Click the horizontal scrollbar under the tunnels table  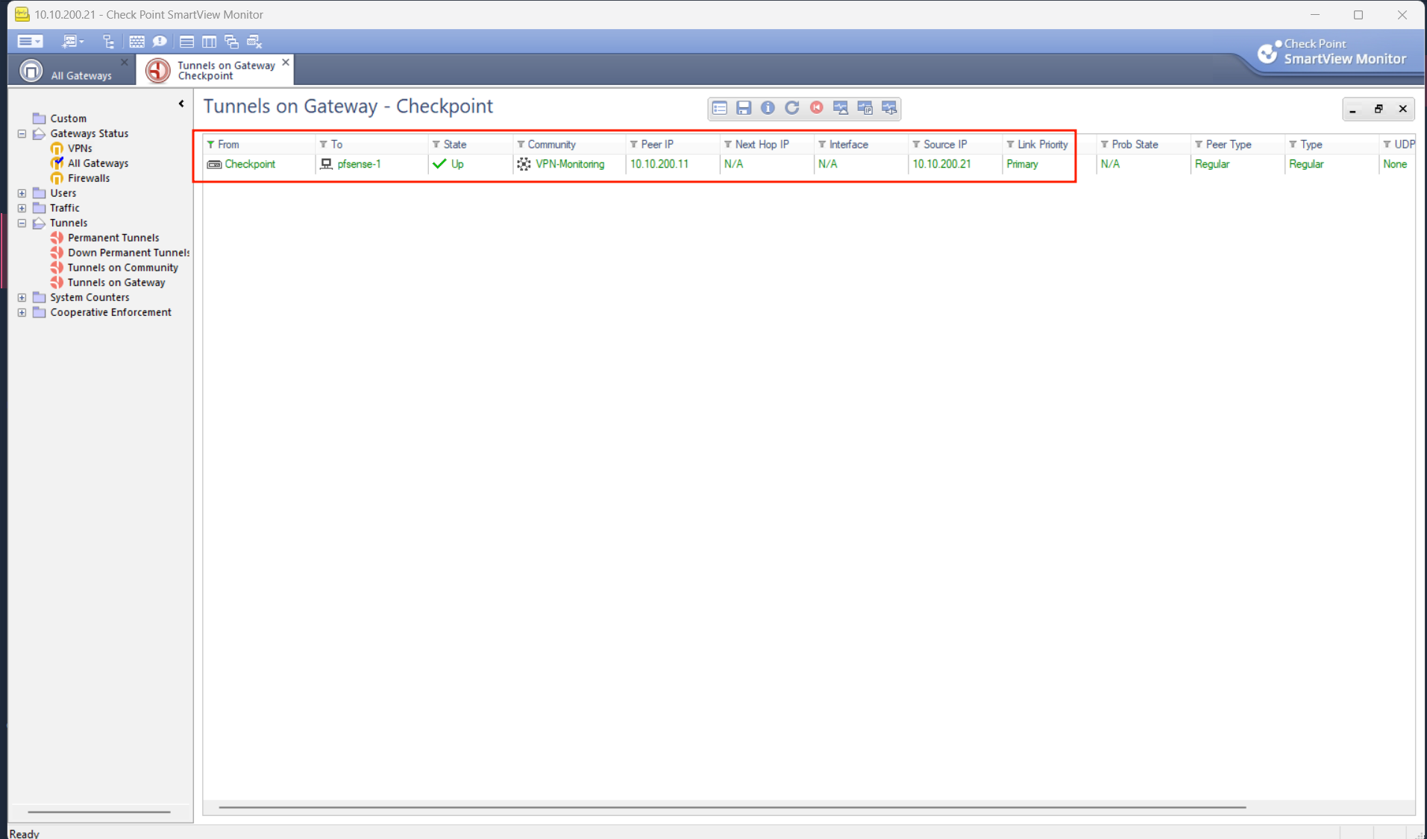tap(733, 807)
